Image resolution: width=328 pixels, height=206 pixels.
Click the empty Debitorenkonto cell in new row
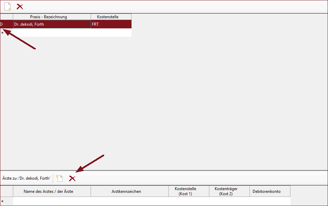click(270, 201)
